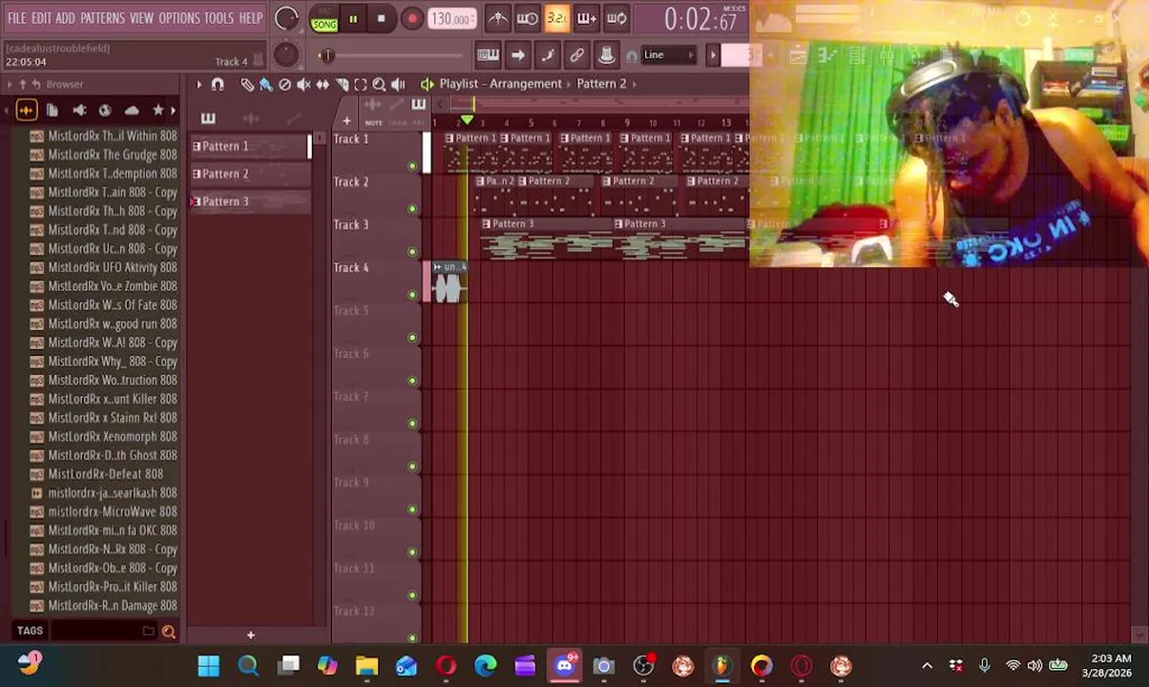Toggle the metronome button
1149x687 pixels.
pos(497,18)
